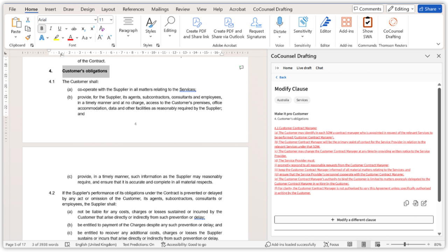Click Create PDF and Share via Outlook
This screenshot has height=252, width=448.
tap(228, 28)
